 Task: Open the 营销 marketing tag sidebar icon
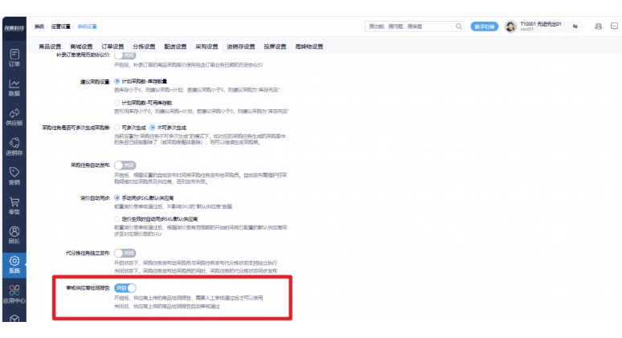point(14,177)
